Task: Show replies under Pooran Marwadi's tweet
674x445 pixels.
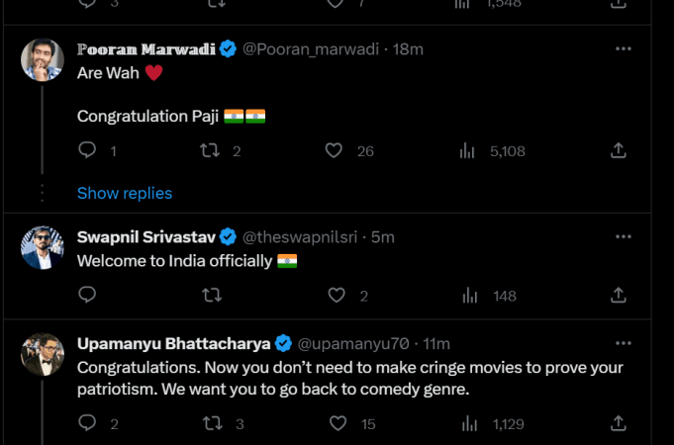Action: 125,193
